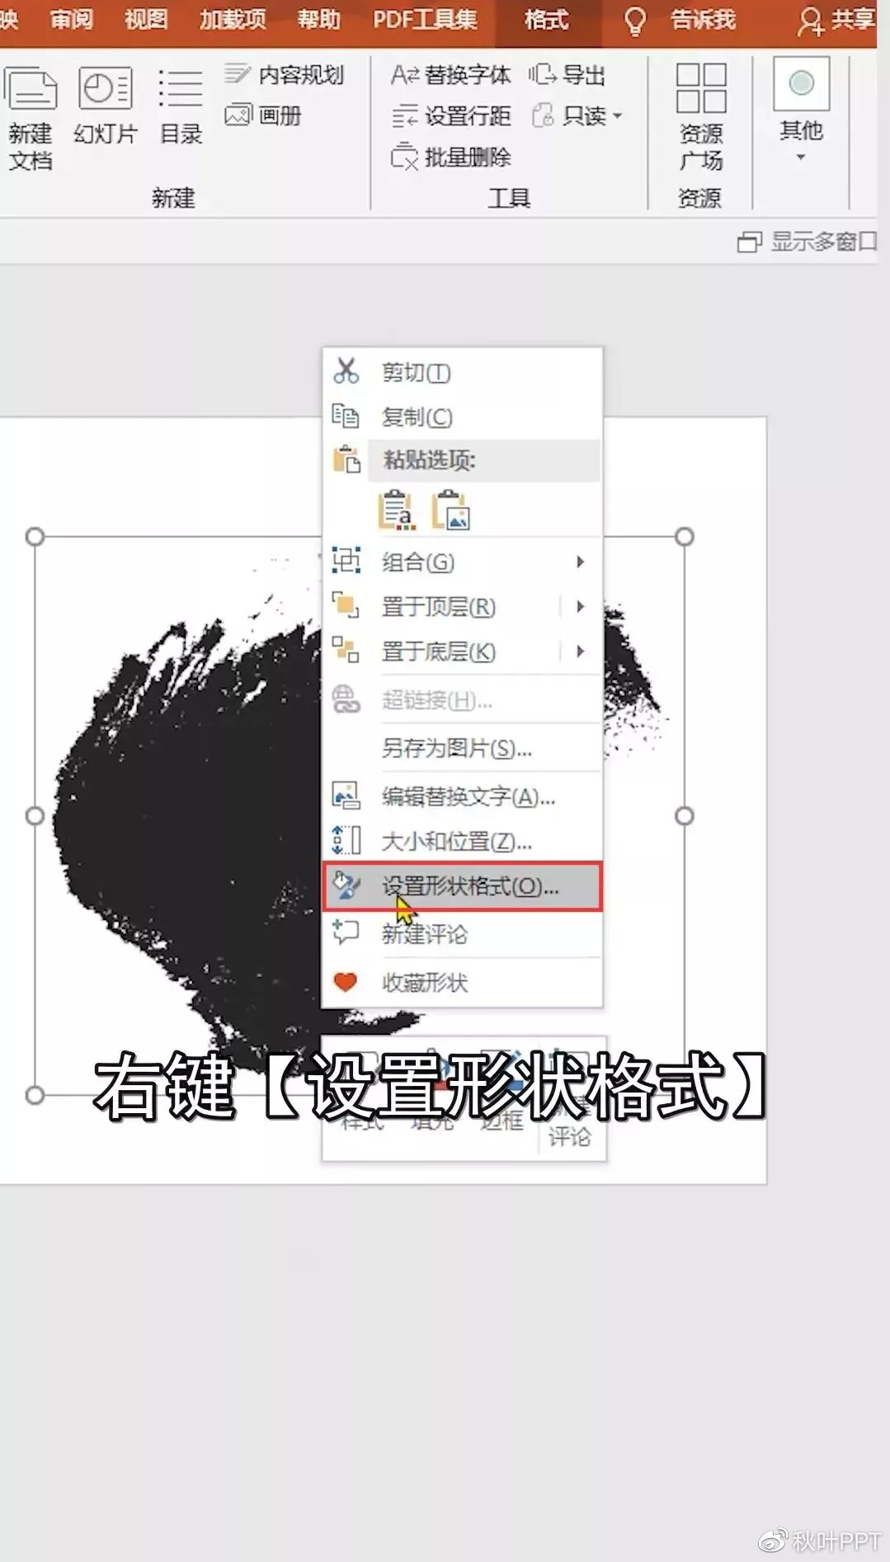Select Save as Picture (另存为图片)
The width and height of the screenshot is (890, 1562).
(x=462, y=748)
